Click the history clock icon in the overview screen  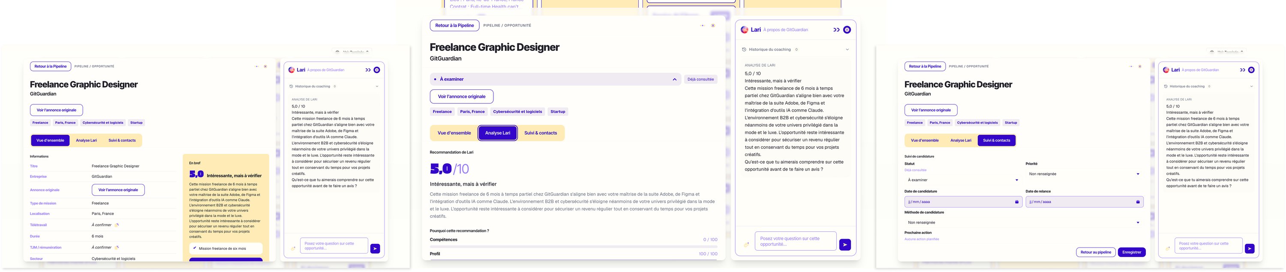tap(291, 86)
